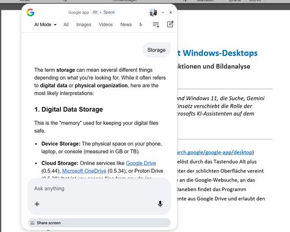The height and width of the screenshot is (232, 290).
Task: Click the Storage query bubble
Action: click(156, 50)
